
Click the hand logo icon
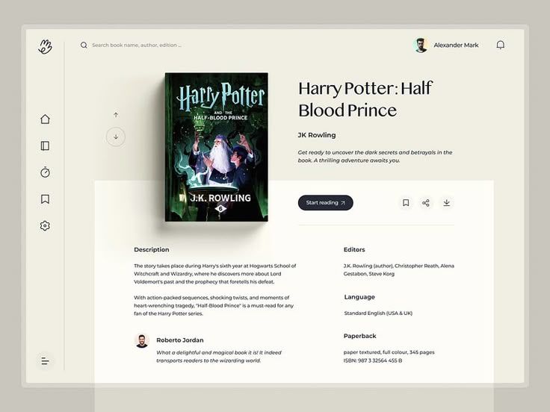[46, 46]
